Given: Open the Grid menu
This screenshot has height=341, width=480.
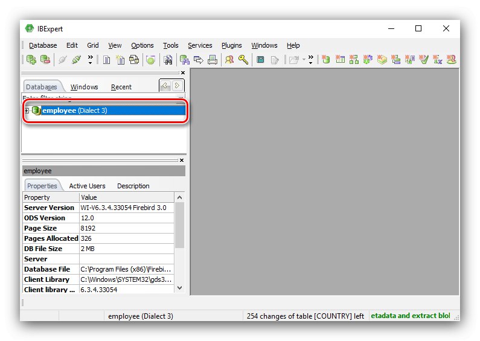Looking at the screenshot, I should (x=93, y=45).
